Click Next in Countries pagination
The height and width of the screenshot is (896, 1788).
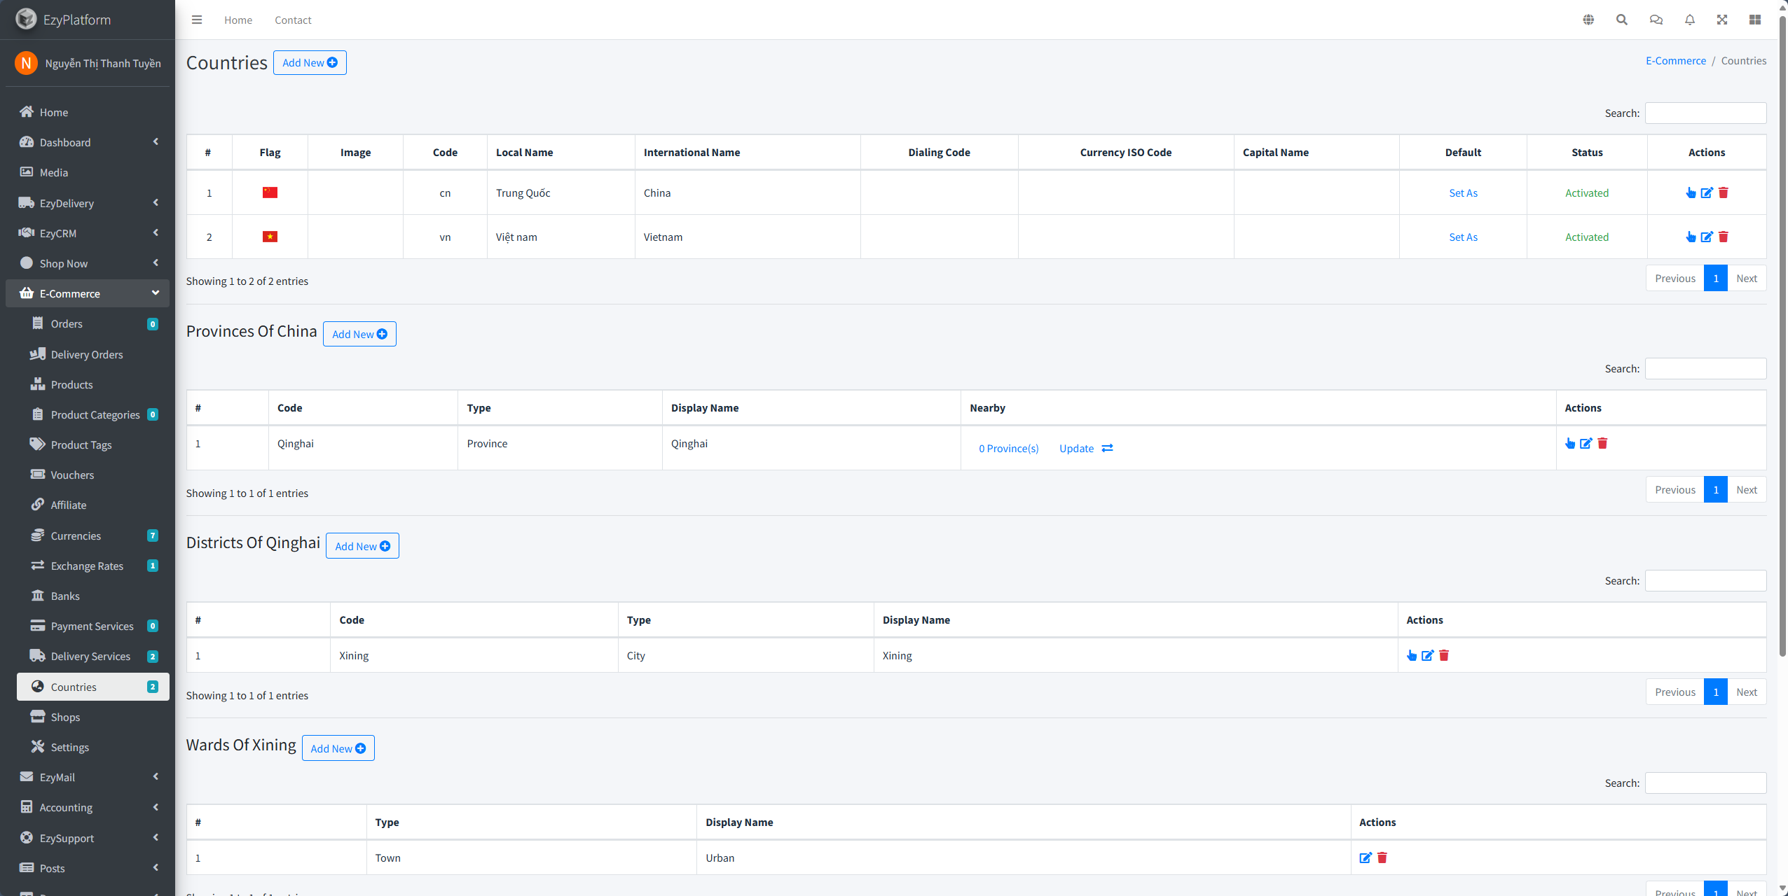tap(1747, 278)
